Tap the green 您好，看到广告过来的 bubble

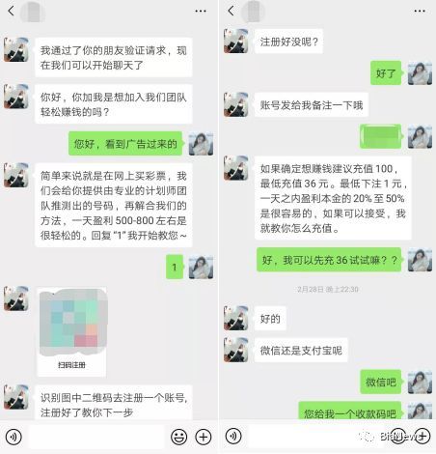click(x=126, y=144)
